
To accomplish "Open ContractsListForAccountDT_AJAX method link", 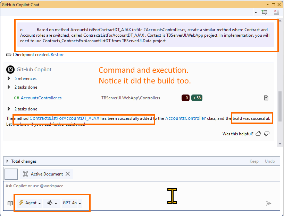I will [x=65, y=118].
